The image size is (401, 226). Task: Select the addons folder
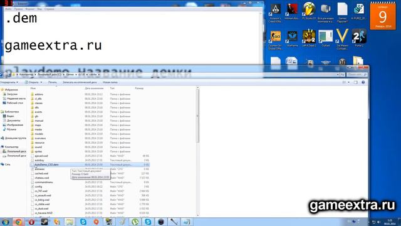(x=39, y=94)
